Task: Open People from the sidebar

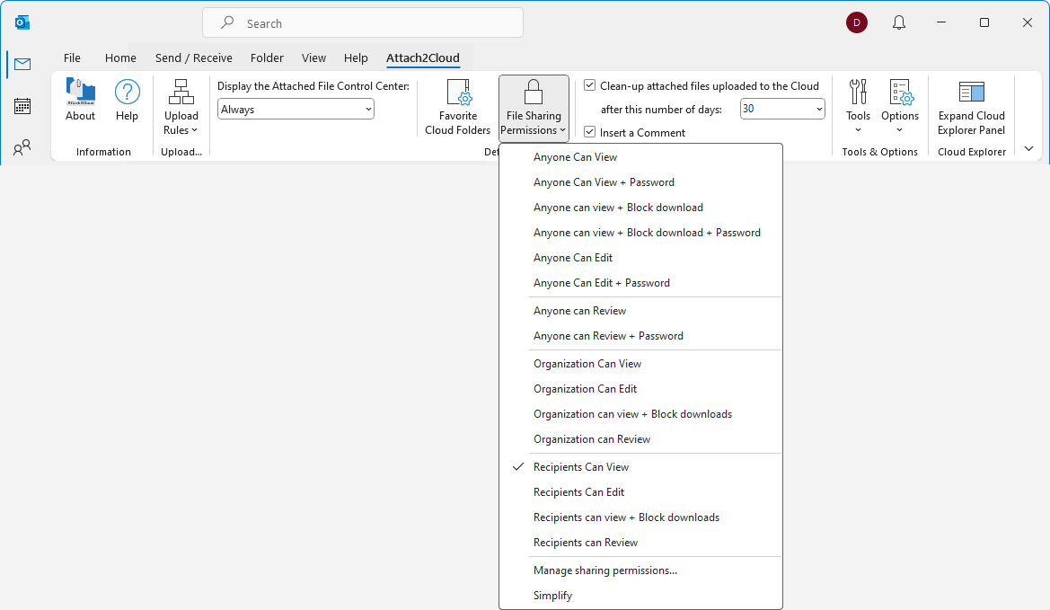Action: tap(22, 147)
